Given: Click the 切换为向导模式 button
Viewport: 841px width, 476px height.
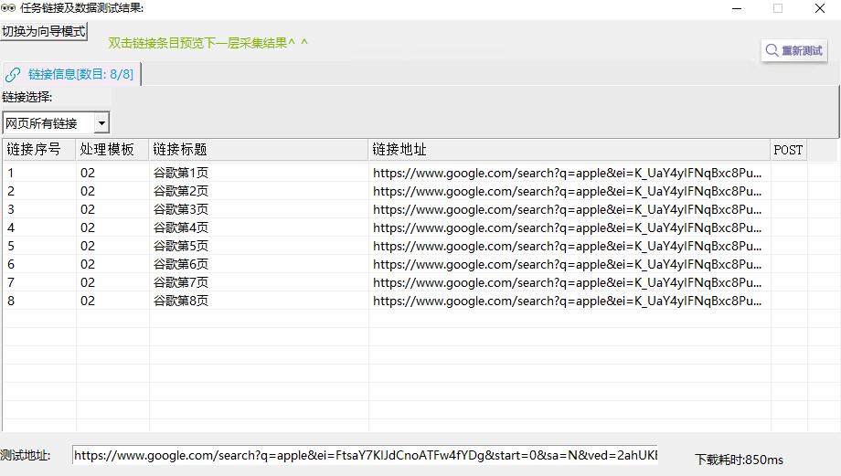Looking at the screenshot, I should [x=44, y=32].
